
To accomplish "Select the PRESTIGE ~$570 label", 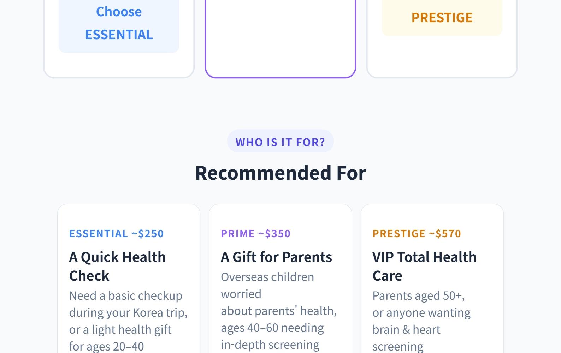I will pos(417,233).
